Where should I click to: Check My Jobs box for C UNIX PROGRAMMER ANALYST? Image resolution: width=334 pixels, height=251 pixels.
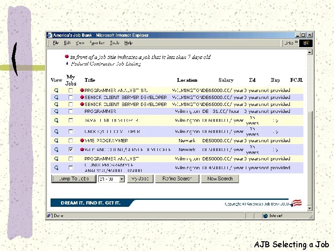tap(71, 168)
